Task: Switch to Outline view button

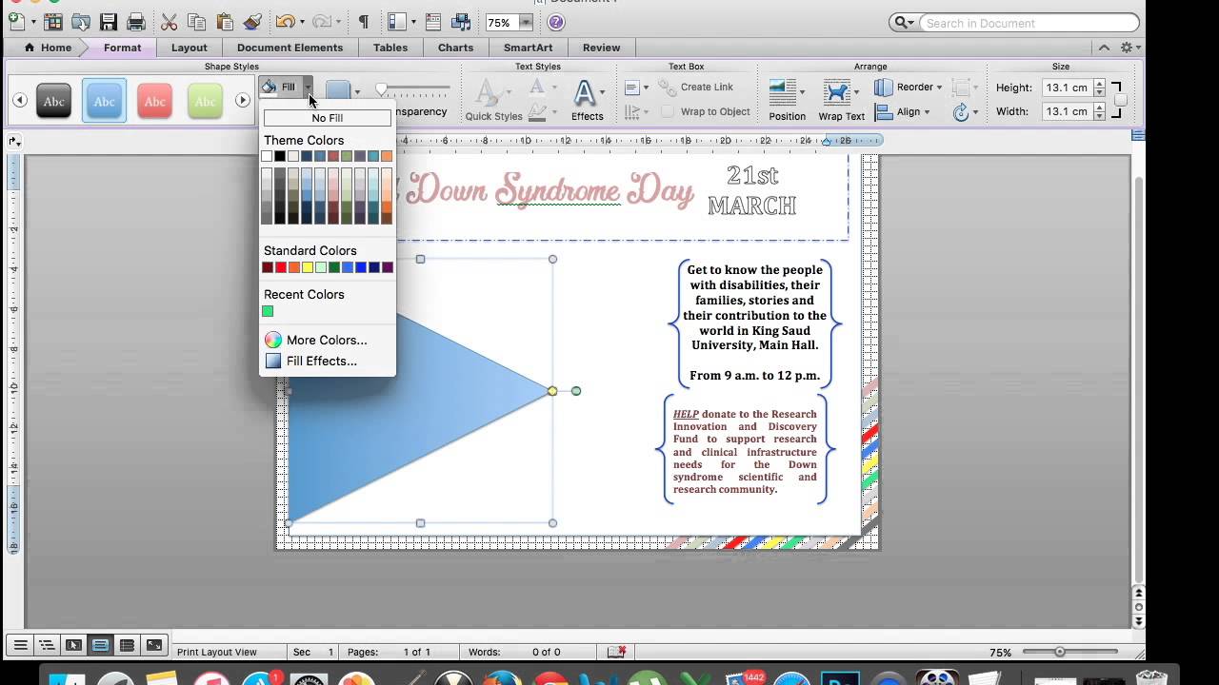Action: click(46, 645)
